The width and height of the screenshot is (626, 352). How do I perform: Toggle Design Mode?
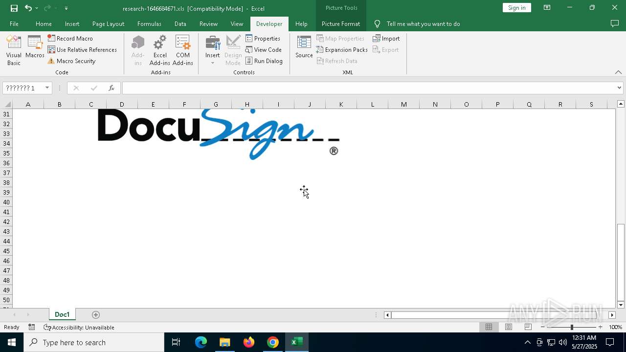click(233, 50)
